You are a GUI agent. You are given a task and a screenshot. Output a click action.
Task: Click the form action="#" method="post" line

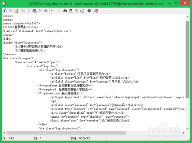coord(37,62)
